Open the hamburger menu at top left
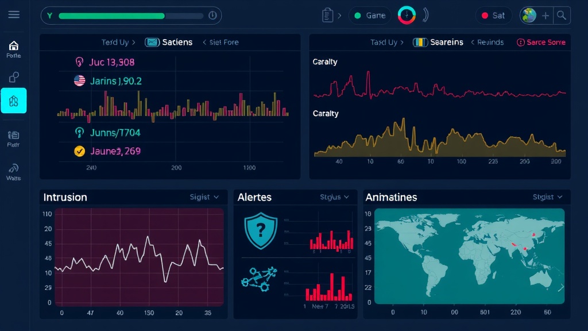The image size is (588, 331). tap(14, 15)
